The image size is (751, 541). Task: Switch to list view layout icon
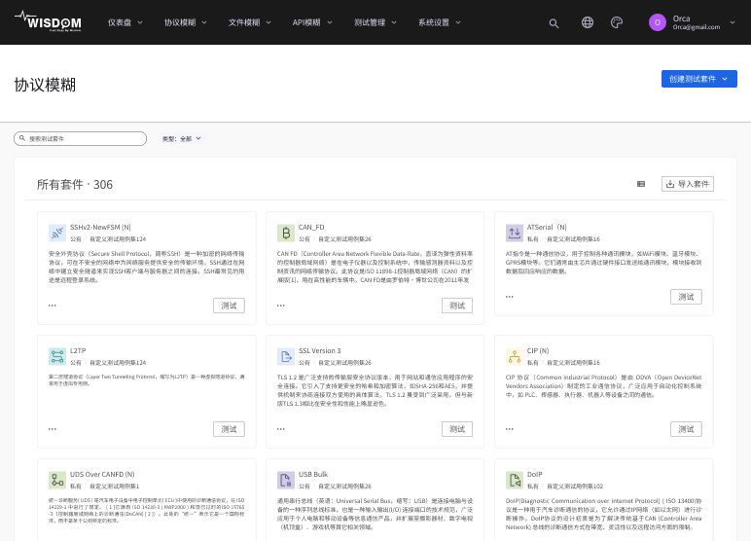click(x=641, y=184)
